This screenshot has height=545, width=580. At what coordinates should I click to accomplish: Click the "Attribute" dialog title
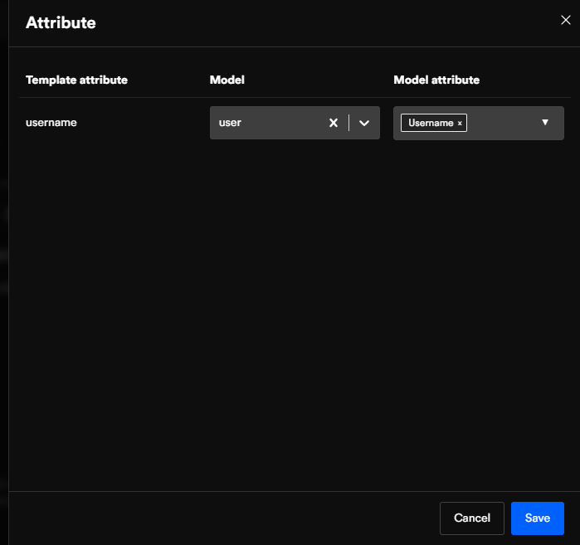(x=61, y=22)
